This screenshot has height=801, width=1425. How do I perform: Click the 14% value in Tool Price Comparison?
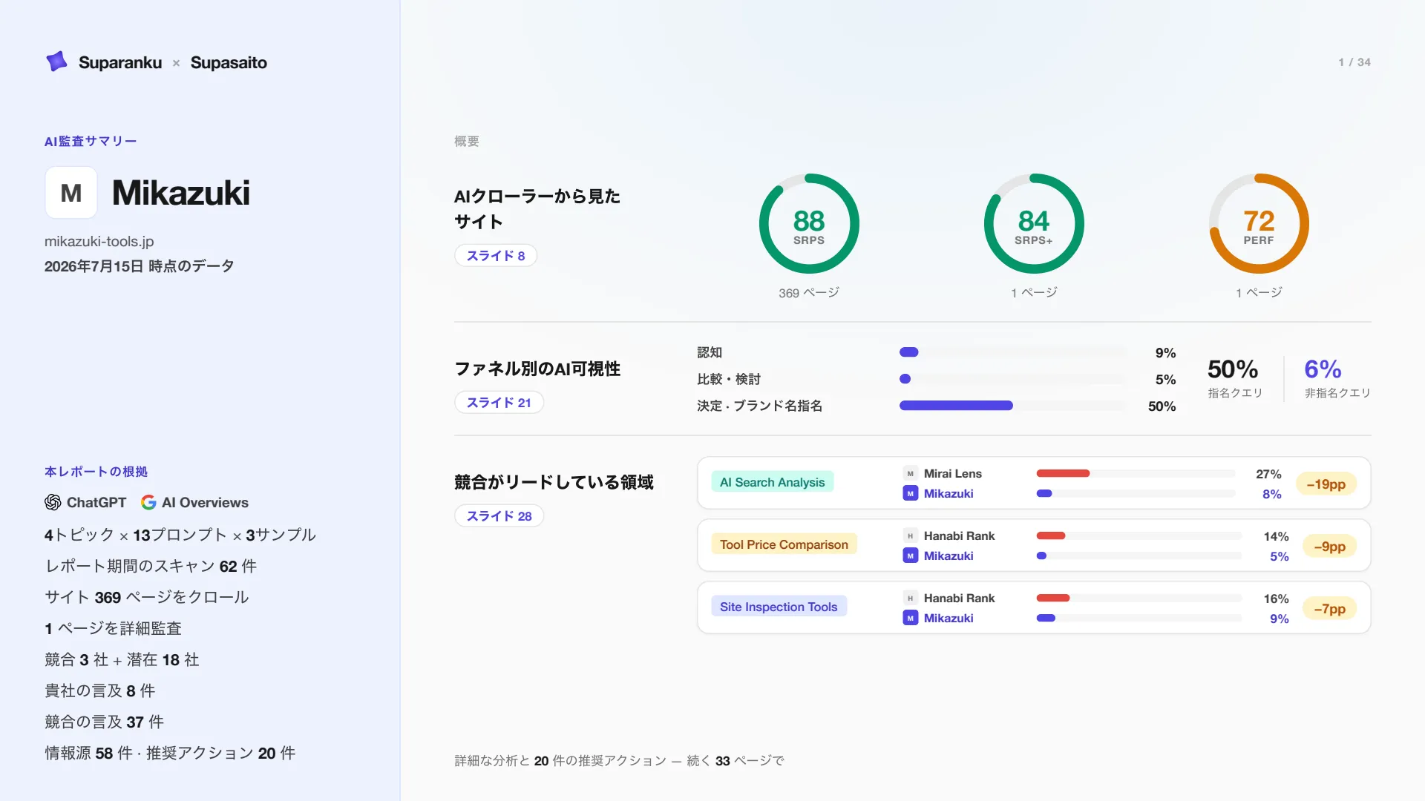1276,536
